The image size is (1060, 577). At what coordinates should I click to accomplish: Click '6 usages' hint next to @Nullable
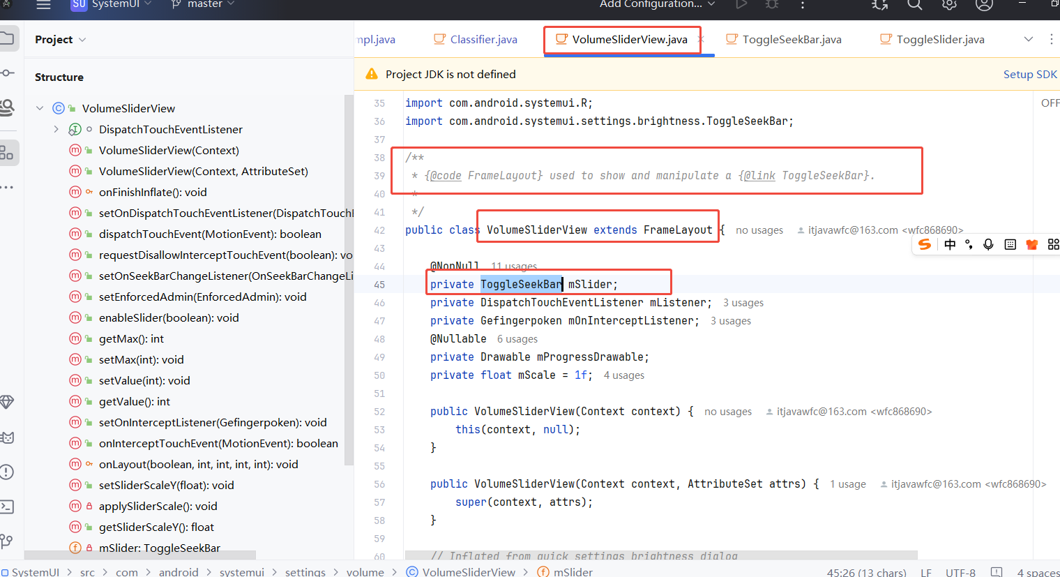coord(517,339)
